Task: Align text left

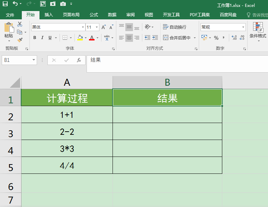Action: click(122, 38)
